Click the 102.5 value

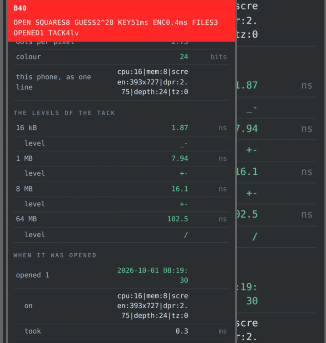click(x=178, y=219)
